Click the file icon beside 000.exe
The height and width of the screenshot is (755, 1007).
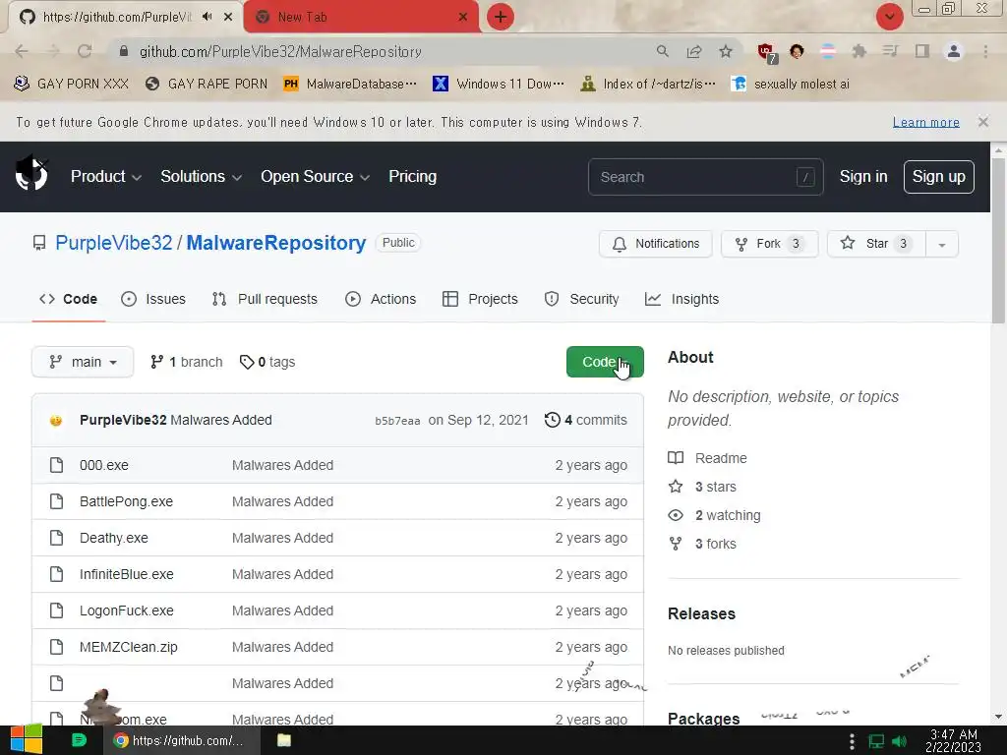[56, 465]
